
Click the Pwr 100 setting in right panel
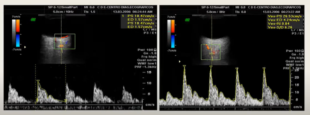[x=295, y=51]
